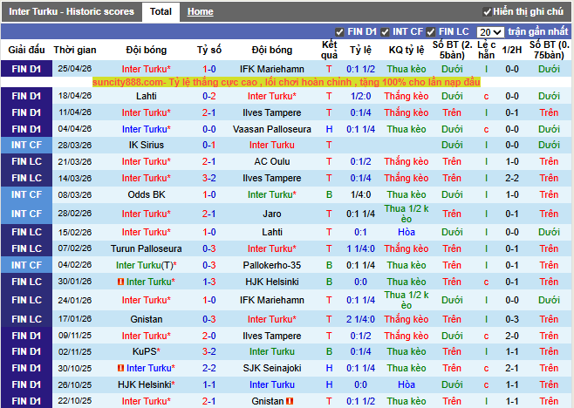This screenshot has height=408, width=574.
Task: Open the suncity888.com advertisement banner link
Action: pyautogui.click(x=287, y=81)
